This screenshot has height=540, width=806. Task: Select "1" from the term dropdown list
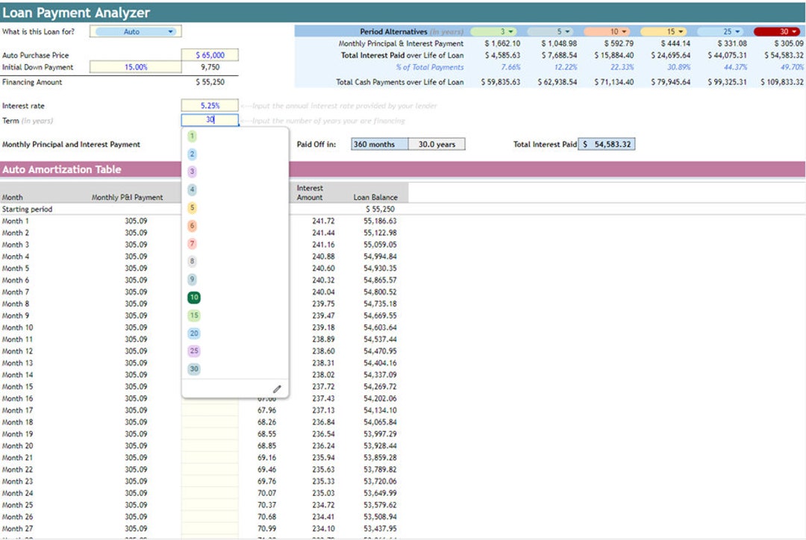point(193,136)
